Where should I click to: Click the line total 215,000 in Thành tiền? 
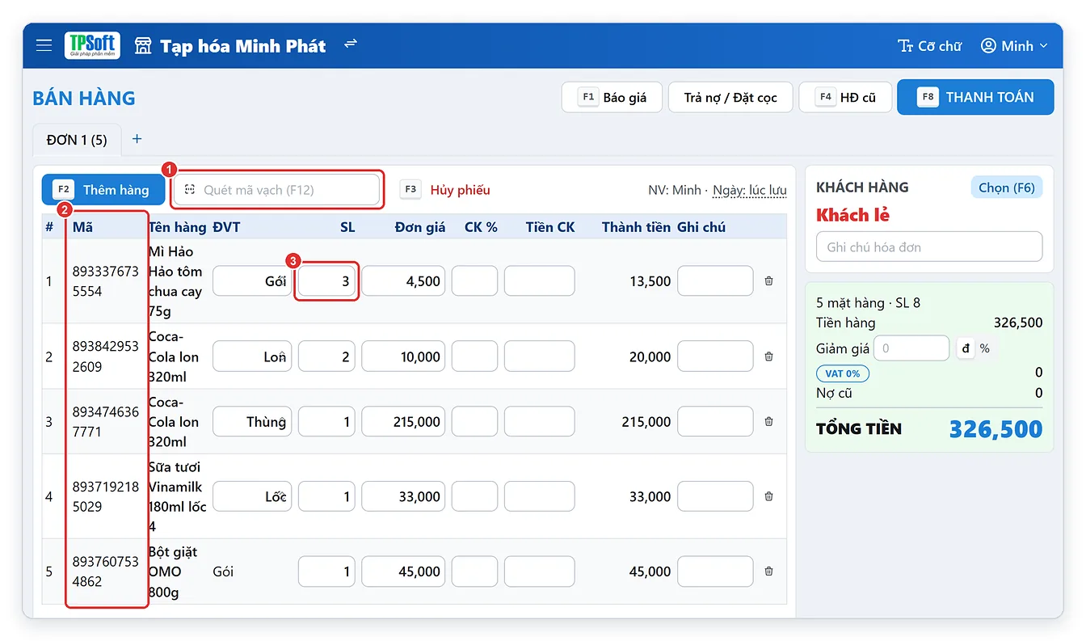646,421
